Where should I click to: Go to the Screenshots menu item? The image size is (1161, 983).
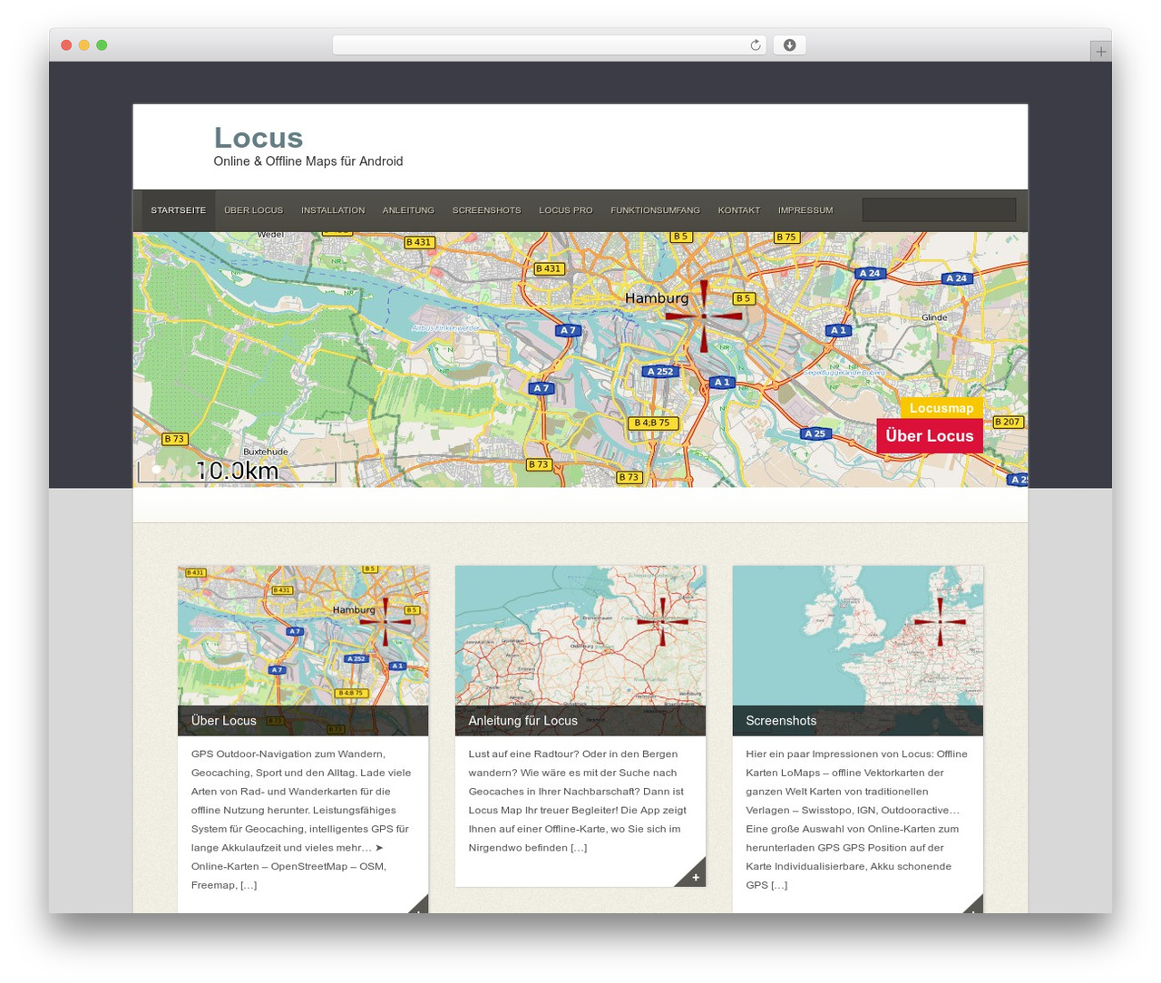487,210
